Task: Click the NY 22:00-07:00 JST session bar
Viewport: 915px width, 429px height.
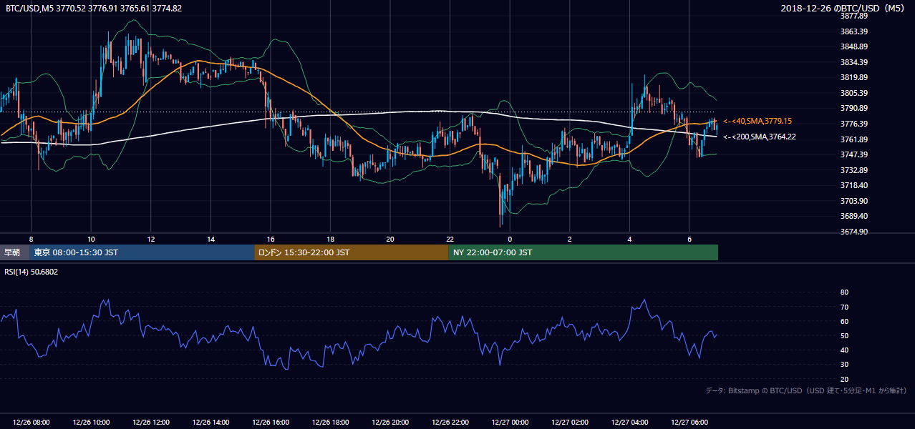Action: tap(584, 252)
